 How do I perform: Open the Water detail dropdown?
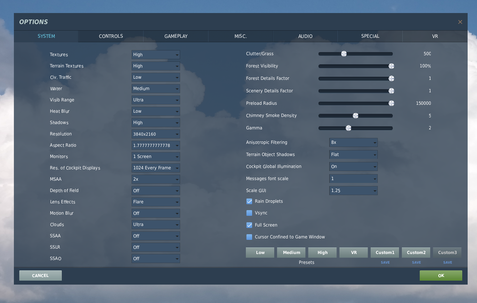(155, 88)
